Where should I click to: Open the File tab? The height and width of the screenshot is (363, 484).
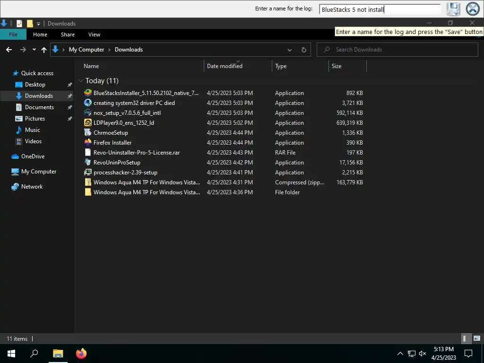tap(13, 35)
